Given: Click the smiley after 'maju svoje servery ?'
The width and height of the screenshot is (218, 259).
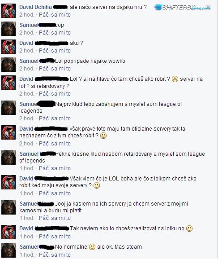Looking at the screenshot, I should (97, 185).
